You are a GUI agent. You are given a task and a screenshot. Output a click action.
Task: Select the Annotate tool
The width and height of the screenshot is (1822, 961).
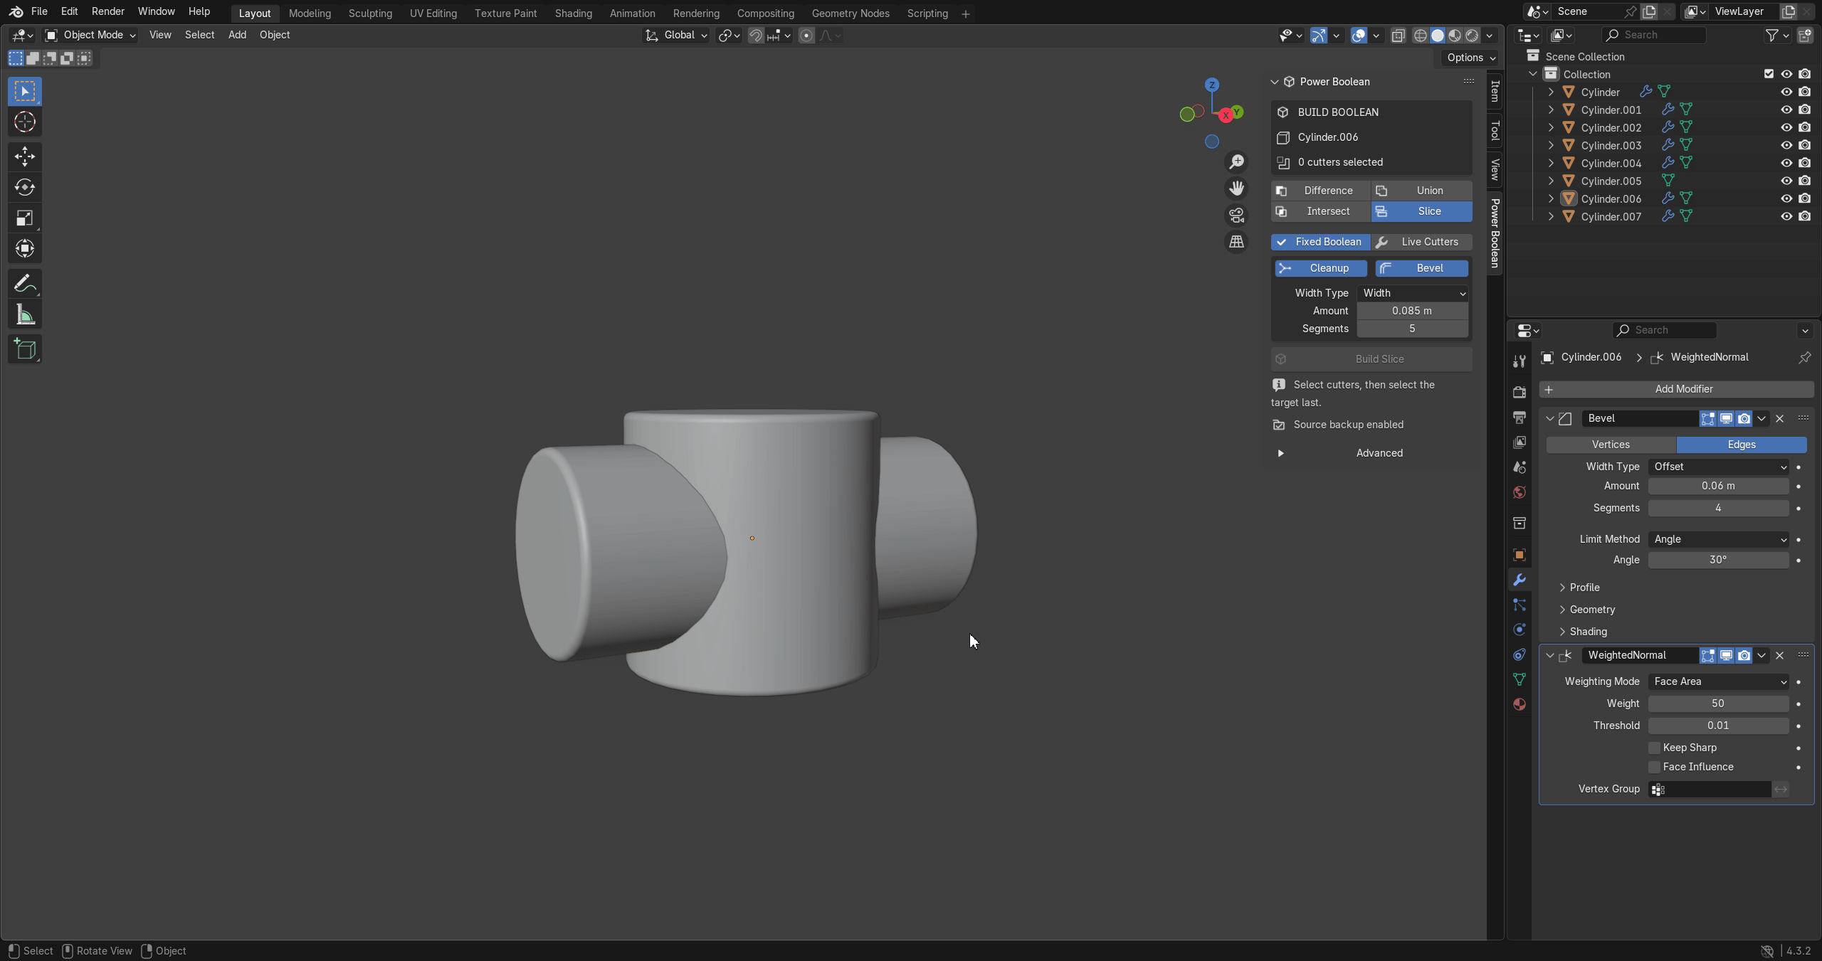(25, 284)
